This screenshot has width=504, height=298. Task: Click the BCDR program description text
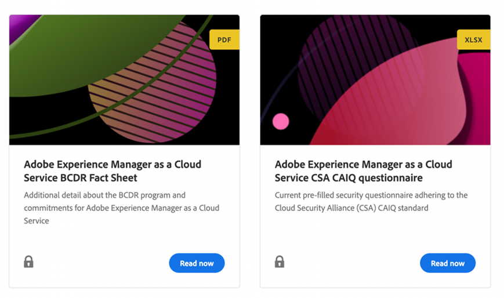point(121,208)
